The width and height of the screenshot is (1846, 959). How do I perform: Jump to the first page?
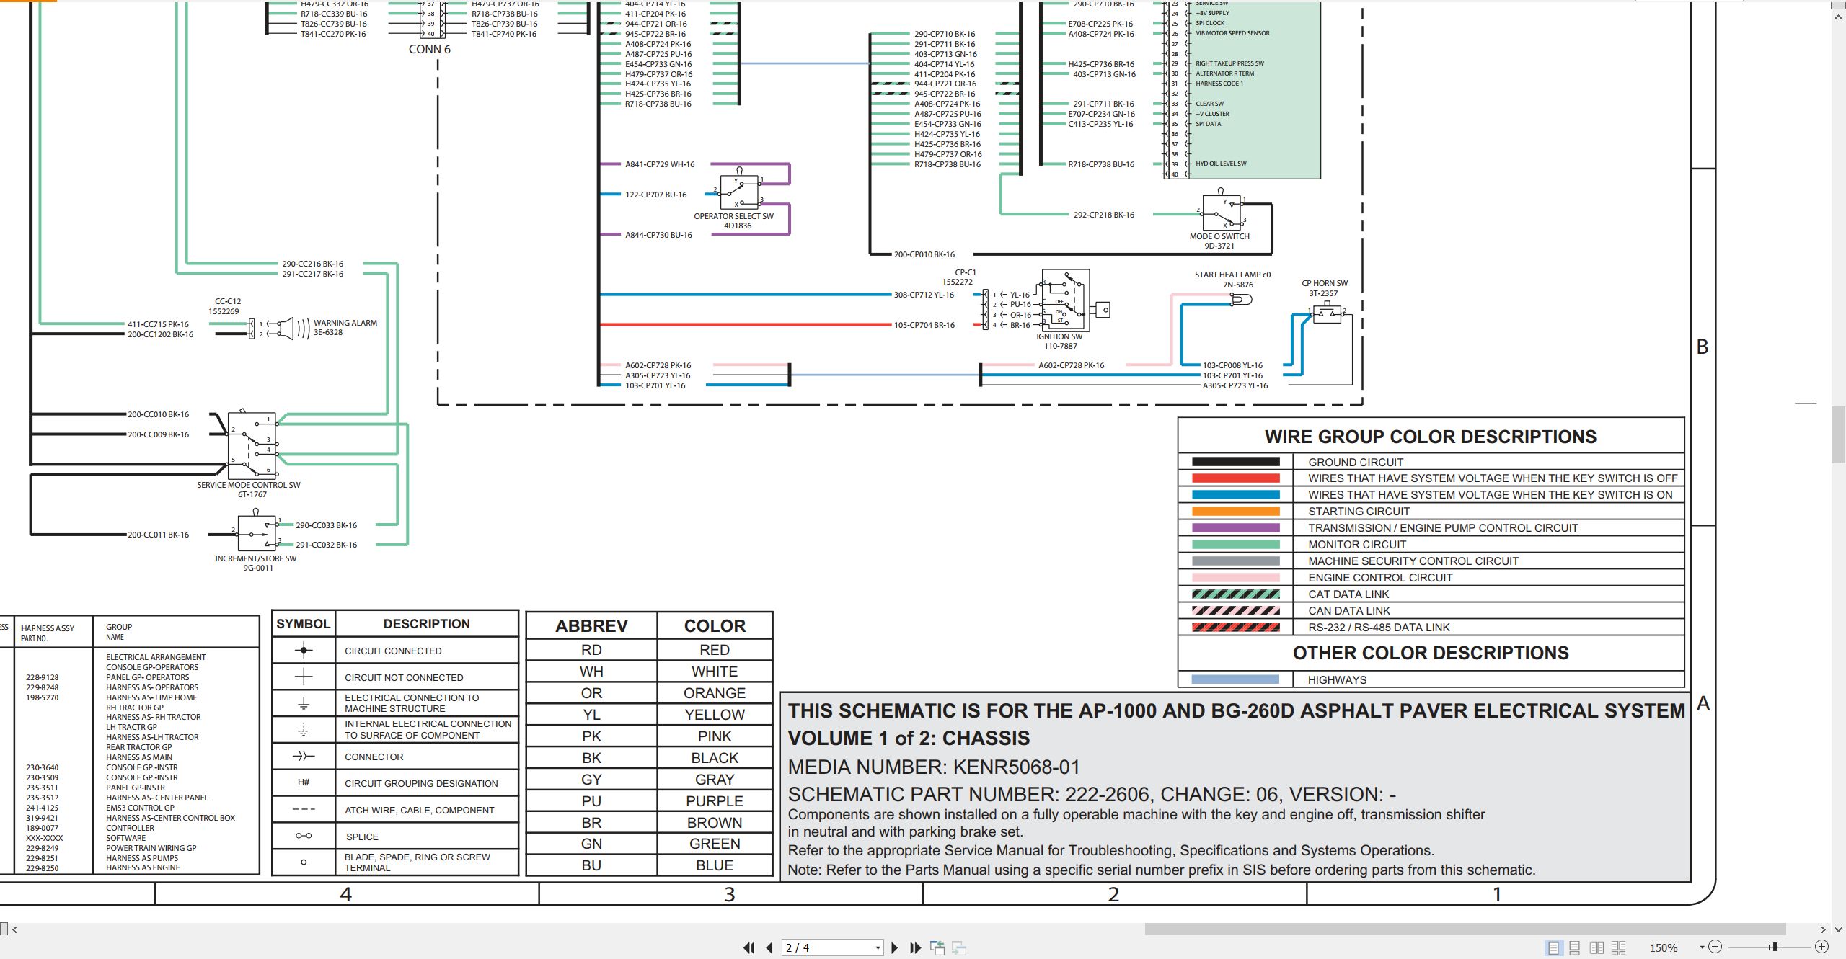(x=749, y=948)
